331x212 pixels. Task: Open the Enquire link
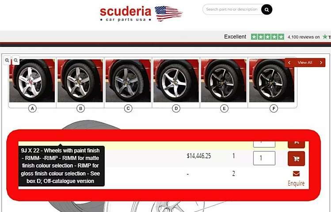click(296, 183)
